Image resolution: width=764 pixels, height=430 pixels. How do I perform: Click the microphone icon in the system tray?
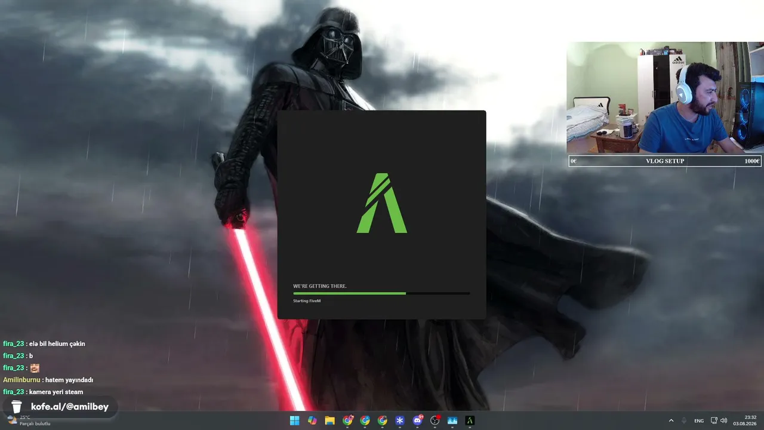tap(684, 420)
